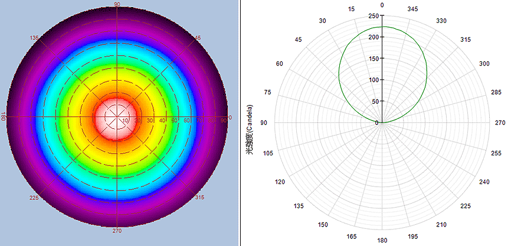Screen dimensions: 511x246
Task: Click the 150 radial value on polar chart
Action: click(x=373, y=59)
